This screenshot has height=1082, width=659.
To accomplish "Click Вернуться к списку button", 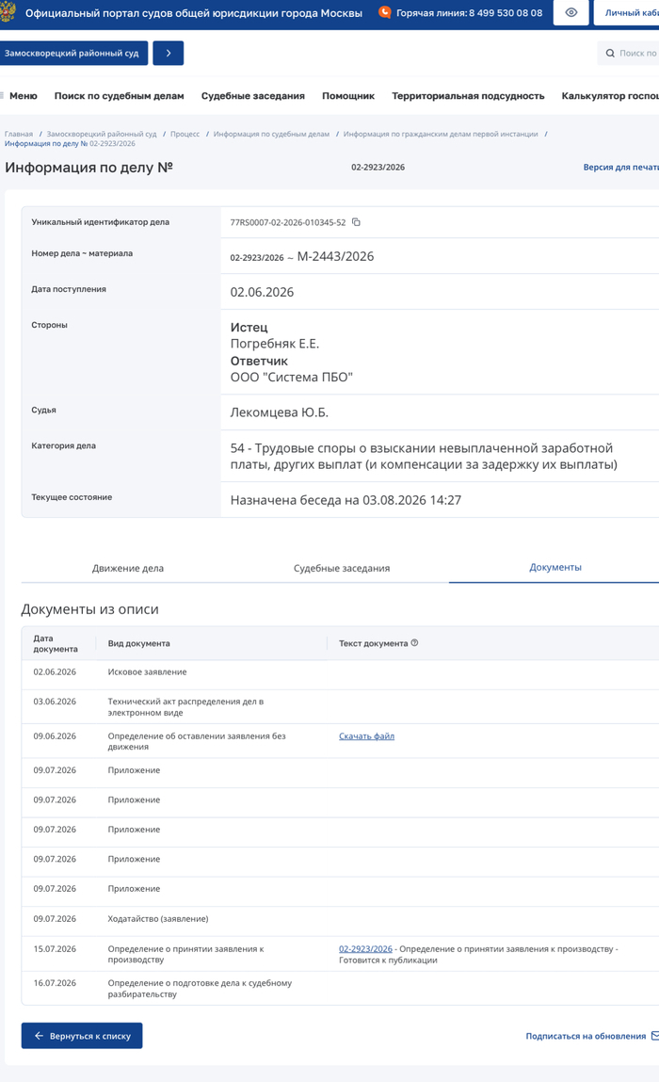I will tap(82, 1035).
